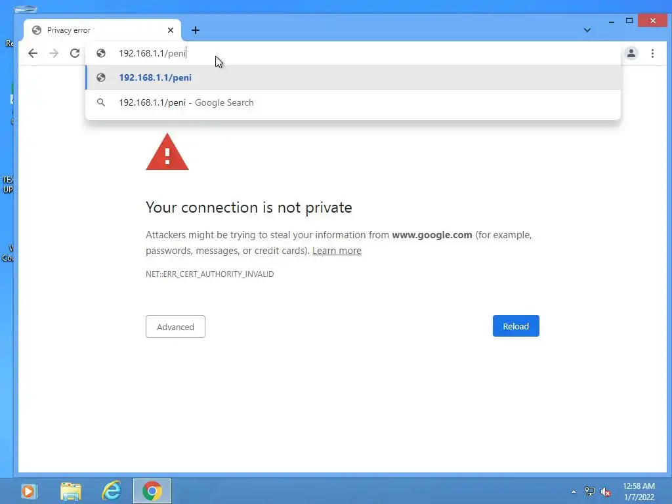Image resolution: width=672 pixels, height=504 pixels.
Task: Minimize the Chrome window
Action: pyautogui.click(x=612, y=20)
